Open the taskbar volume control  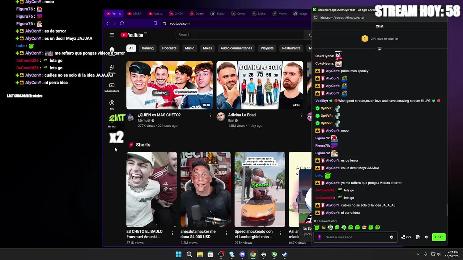pos(439,255)
